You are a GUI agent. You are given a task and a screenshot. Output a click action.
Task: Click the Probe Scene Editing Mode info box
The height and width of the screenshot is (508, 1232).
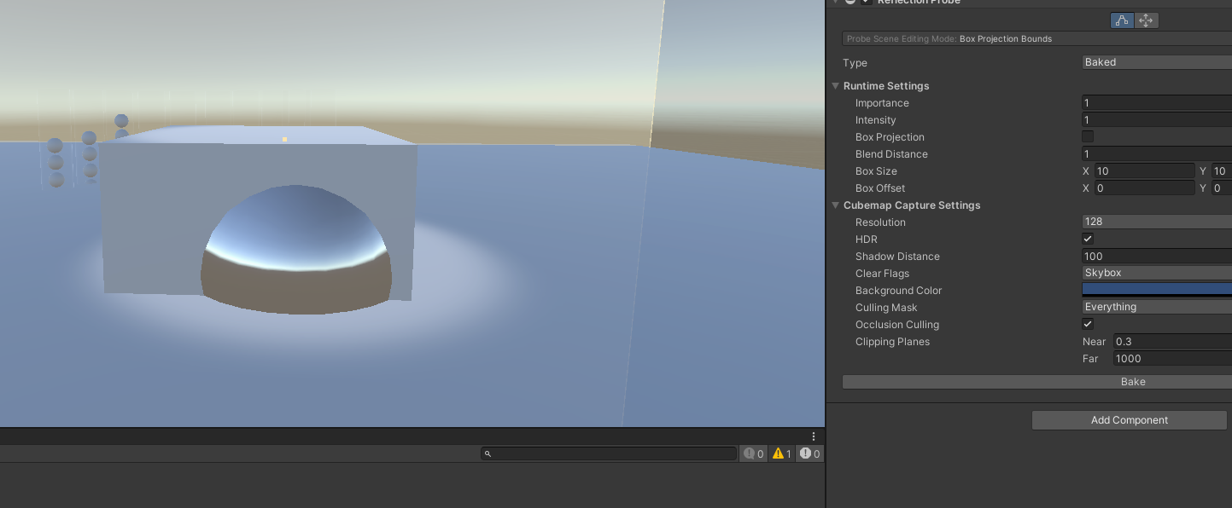point(1036,38)
